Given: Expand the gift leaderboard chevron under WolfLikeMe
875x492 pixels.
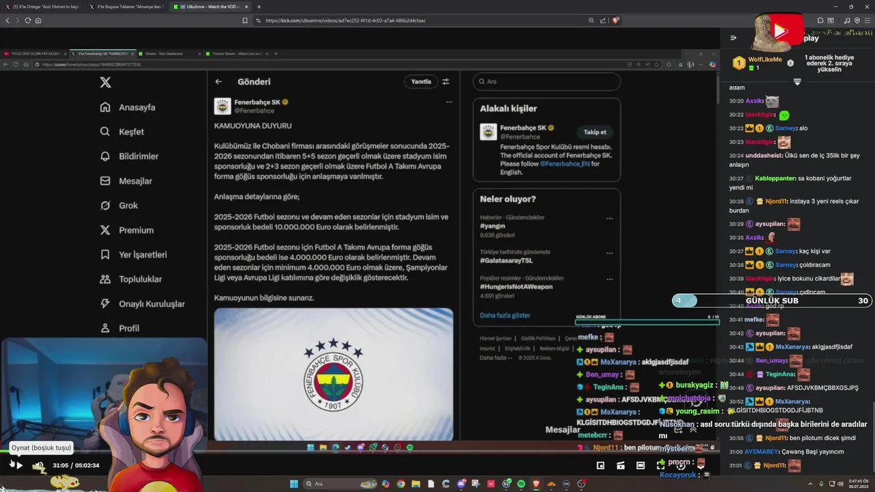Looking at the screenshot, I should click(x=797, y=82).
